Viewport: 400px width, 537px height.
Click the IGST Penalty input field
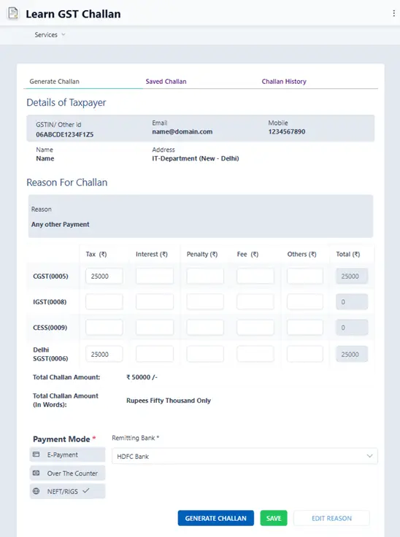[205, 302]
